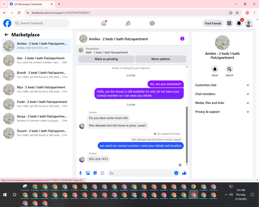Open the Notifications bell icon
Image resolution: width=259 pixels, height=207 pixels.
click(239, 23)
